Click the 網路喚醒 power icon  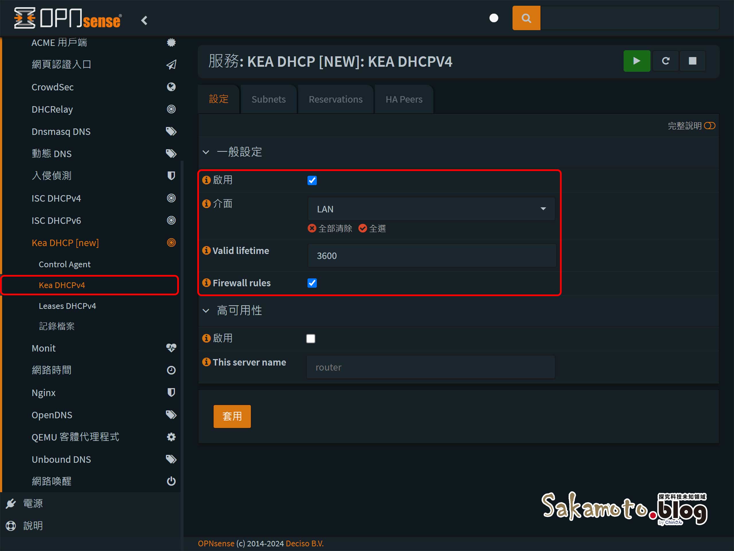pyautogui.click(x=171, y=481)
